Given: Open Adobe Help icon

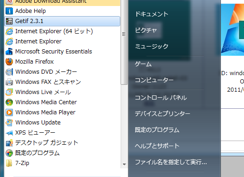Looking at the screenshot, I should click(9, 11).
